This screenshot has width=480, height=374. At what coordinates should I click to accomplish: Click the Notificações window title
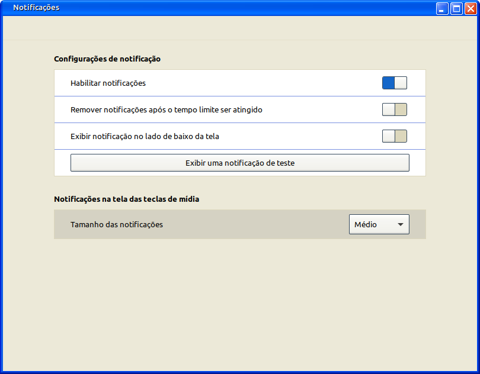click(x=36, y=8)
